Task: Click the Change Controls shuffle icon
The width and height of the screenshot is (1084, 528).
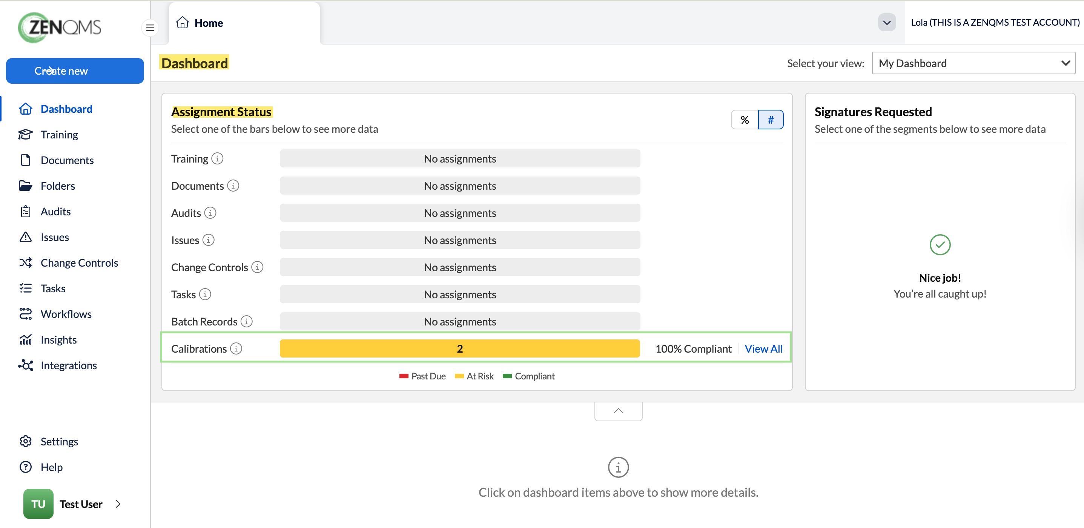Action: tap(26, 263)
